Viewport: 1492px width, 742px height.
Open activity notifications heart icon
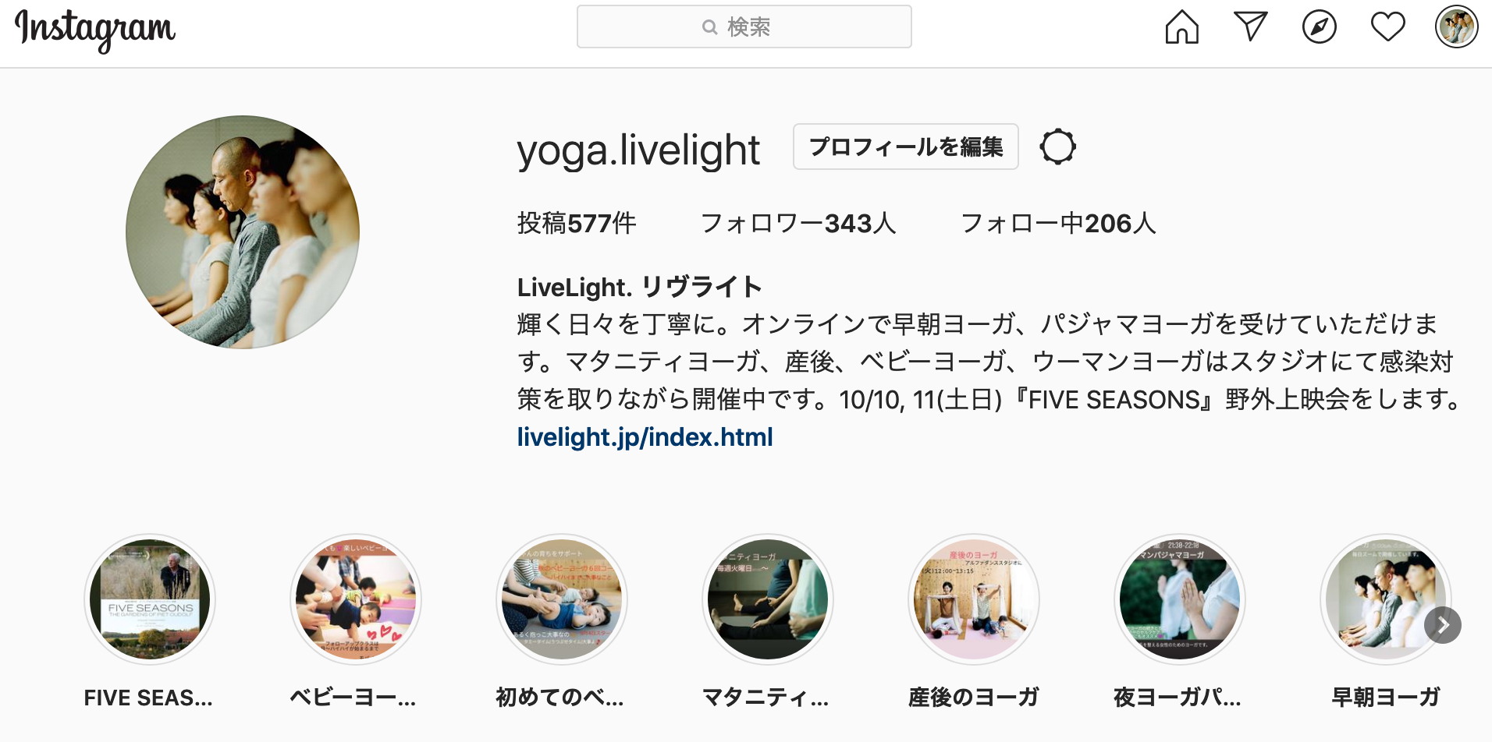tap(1387, 27)
